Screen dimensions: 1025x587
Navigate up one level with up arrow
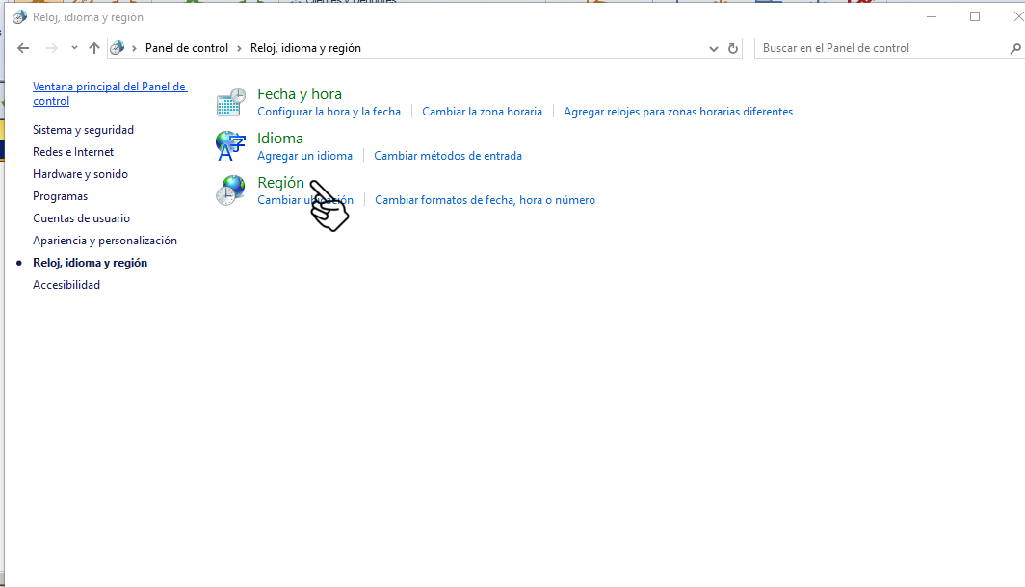93,48
